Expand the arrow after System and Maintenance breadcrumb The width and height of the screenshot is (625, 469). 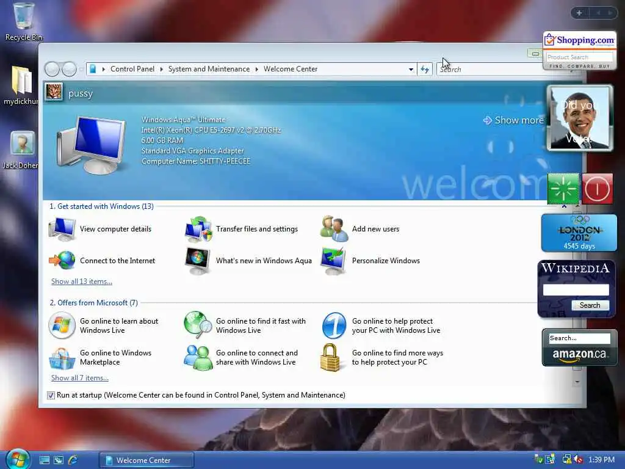pyautogui.click(x=257, y=70)
